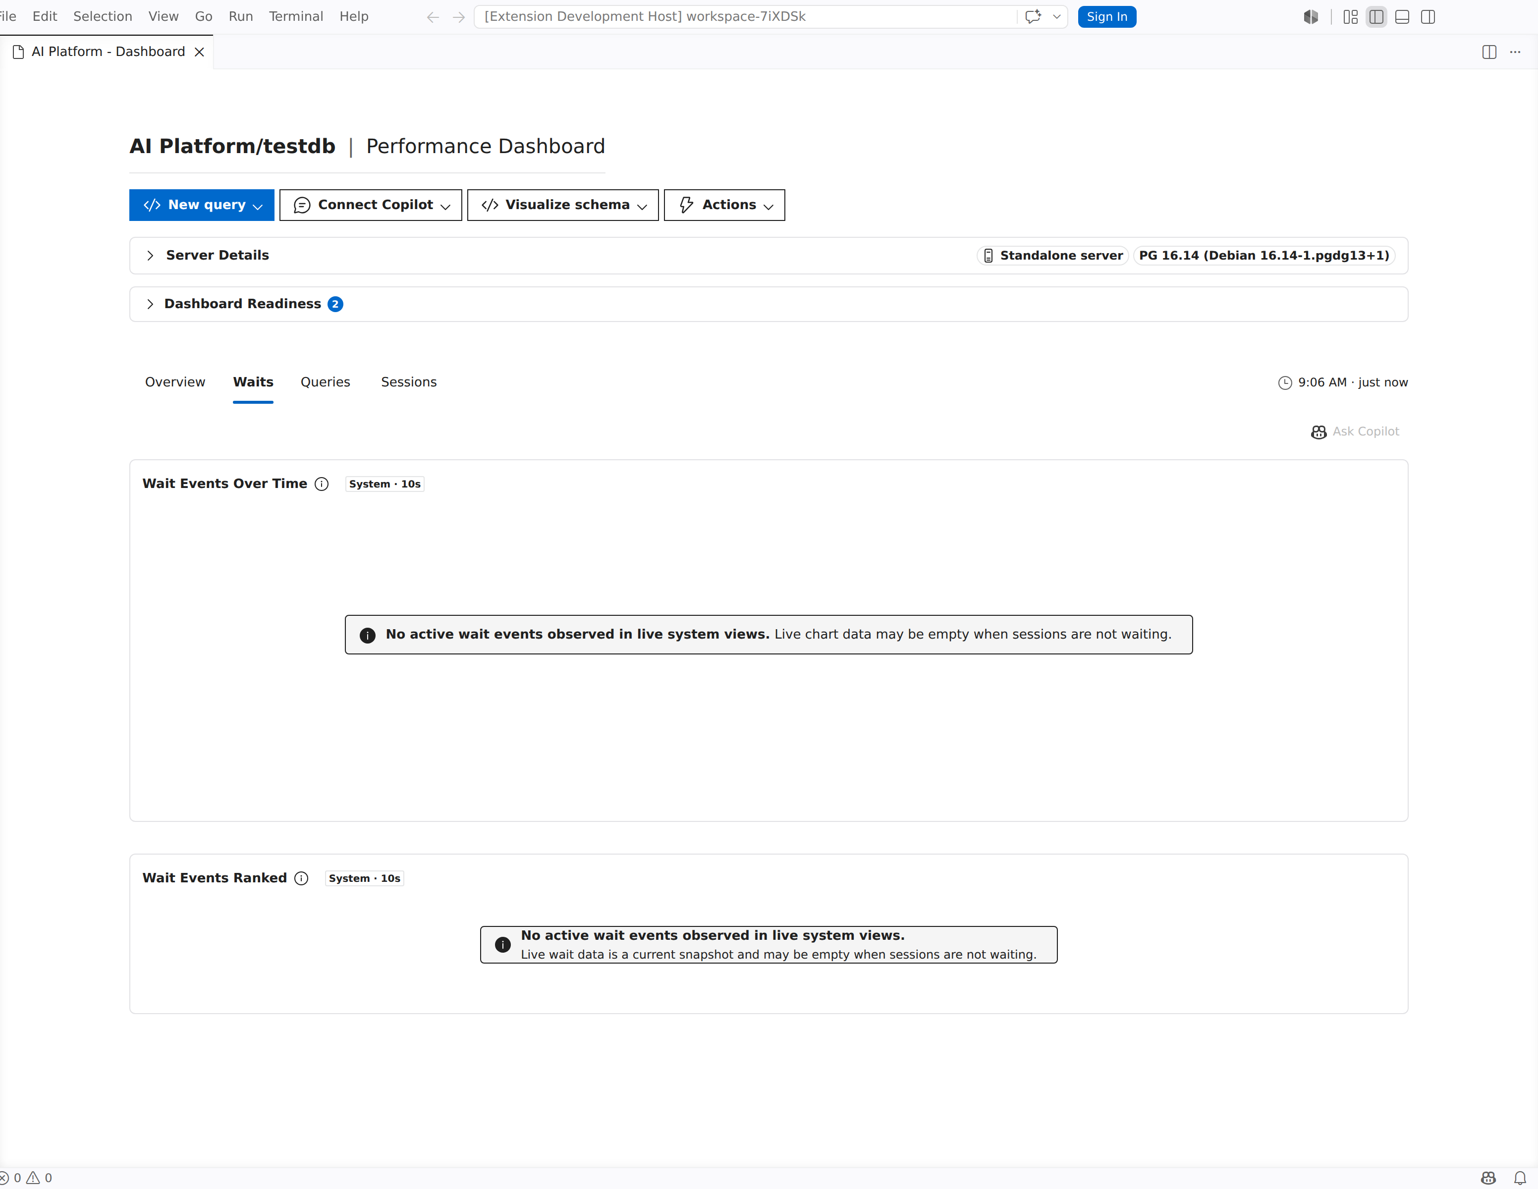Open the Actions dropdown menu

[x=724, y=205]
